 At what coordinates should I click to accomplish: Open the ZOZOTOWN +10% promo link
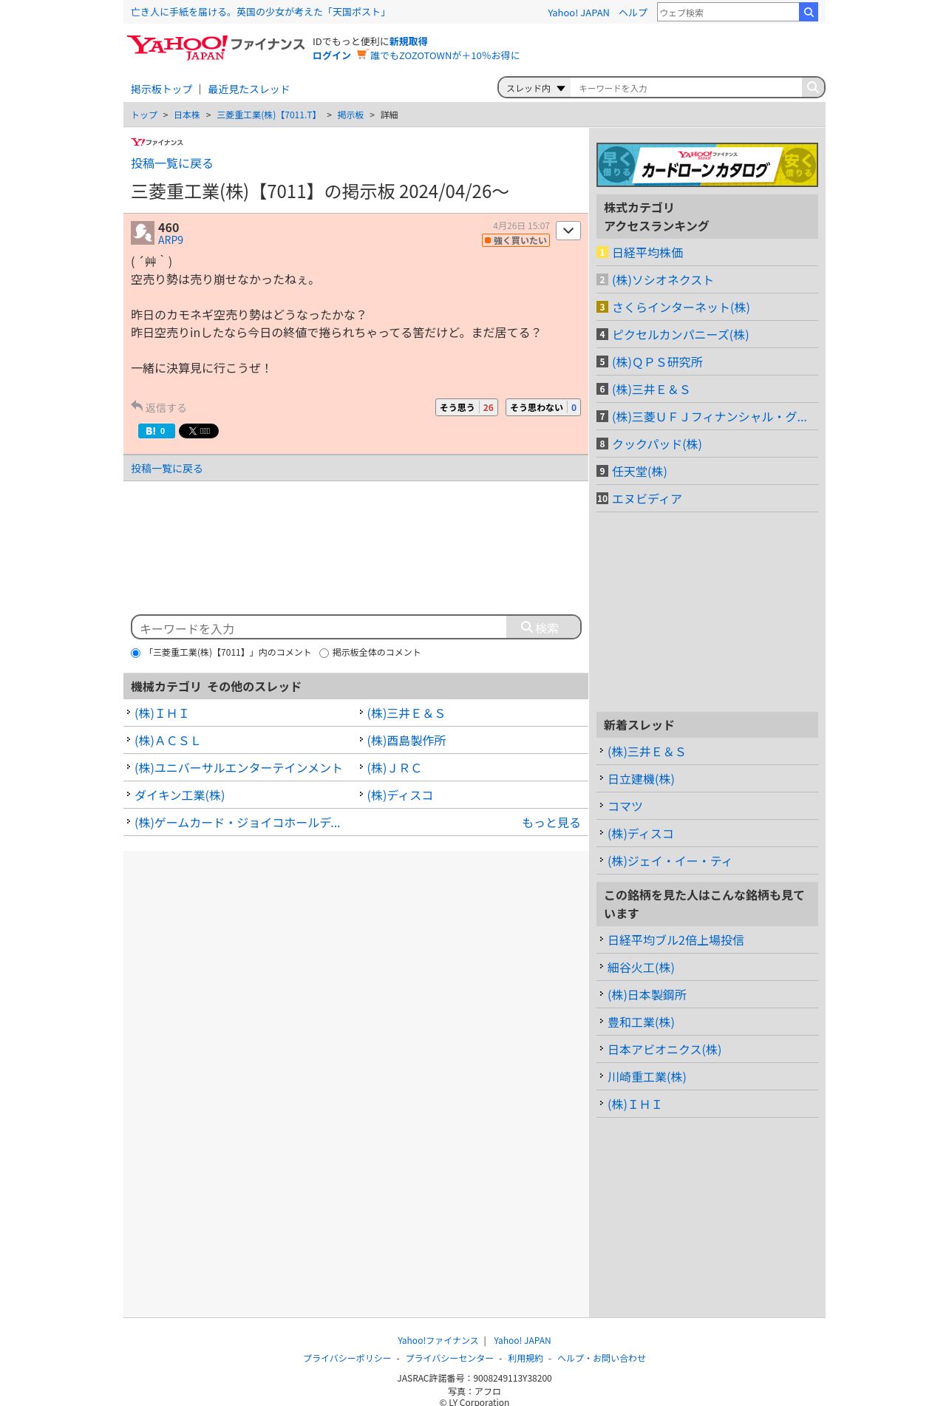445,55
